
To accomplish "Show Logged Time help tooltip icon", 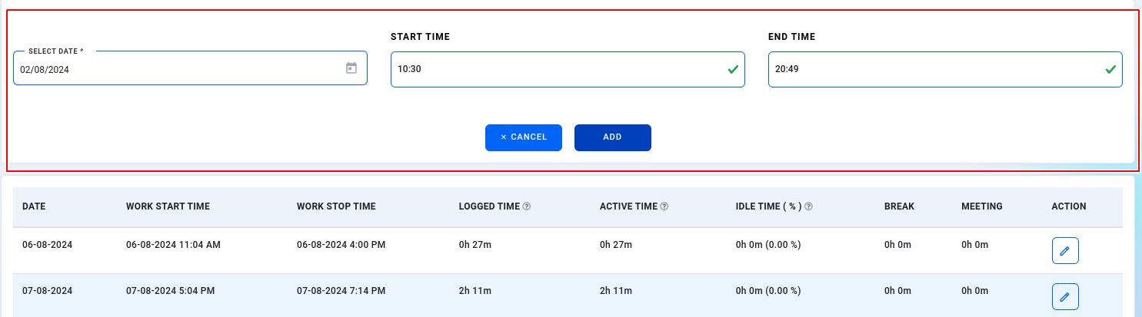I will [x=527, y=206].
